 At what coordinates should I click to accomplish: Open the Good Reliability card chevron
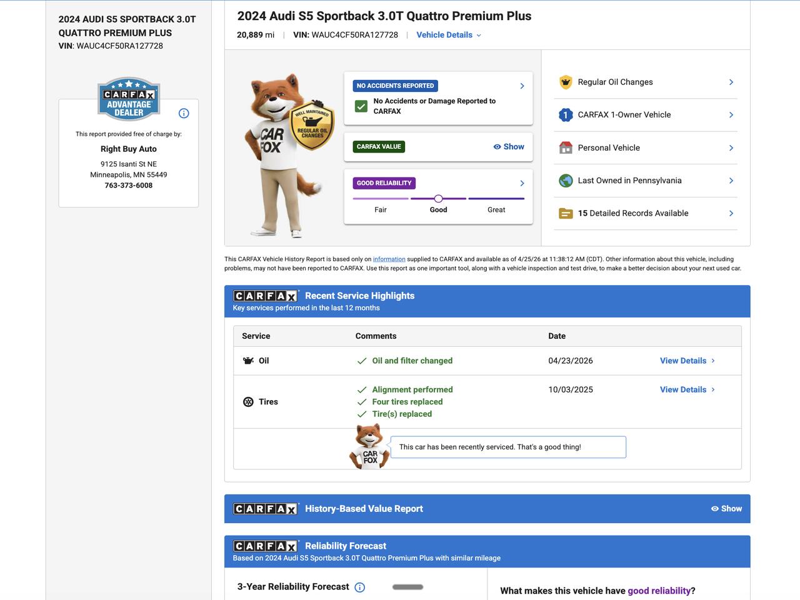[x=522, y=183]
